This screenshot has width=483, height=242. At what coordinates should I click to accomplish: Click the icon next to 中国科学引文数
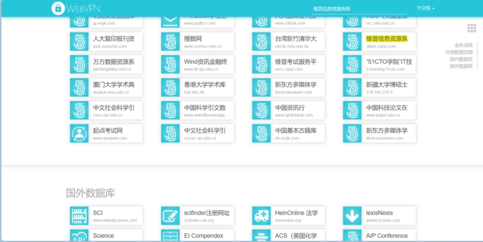tap(171, 111)
